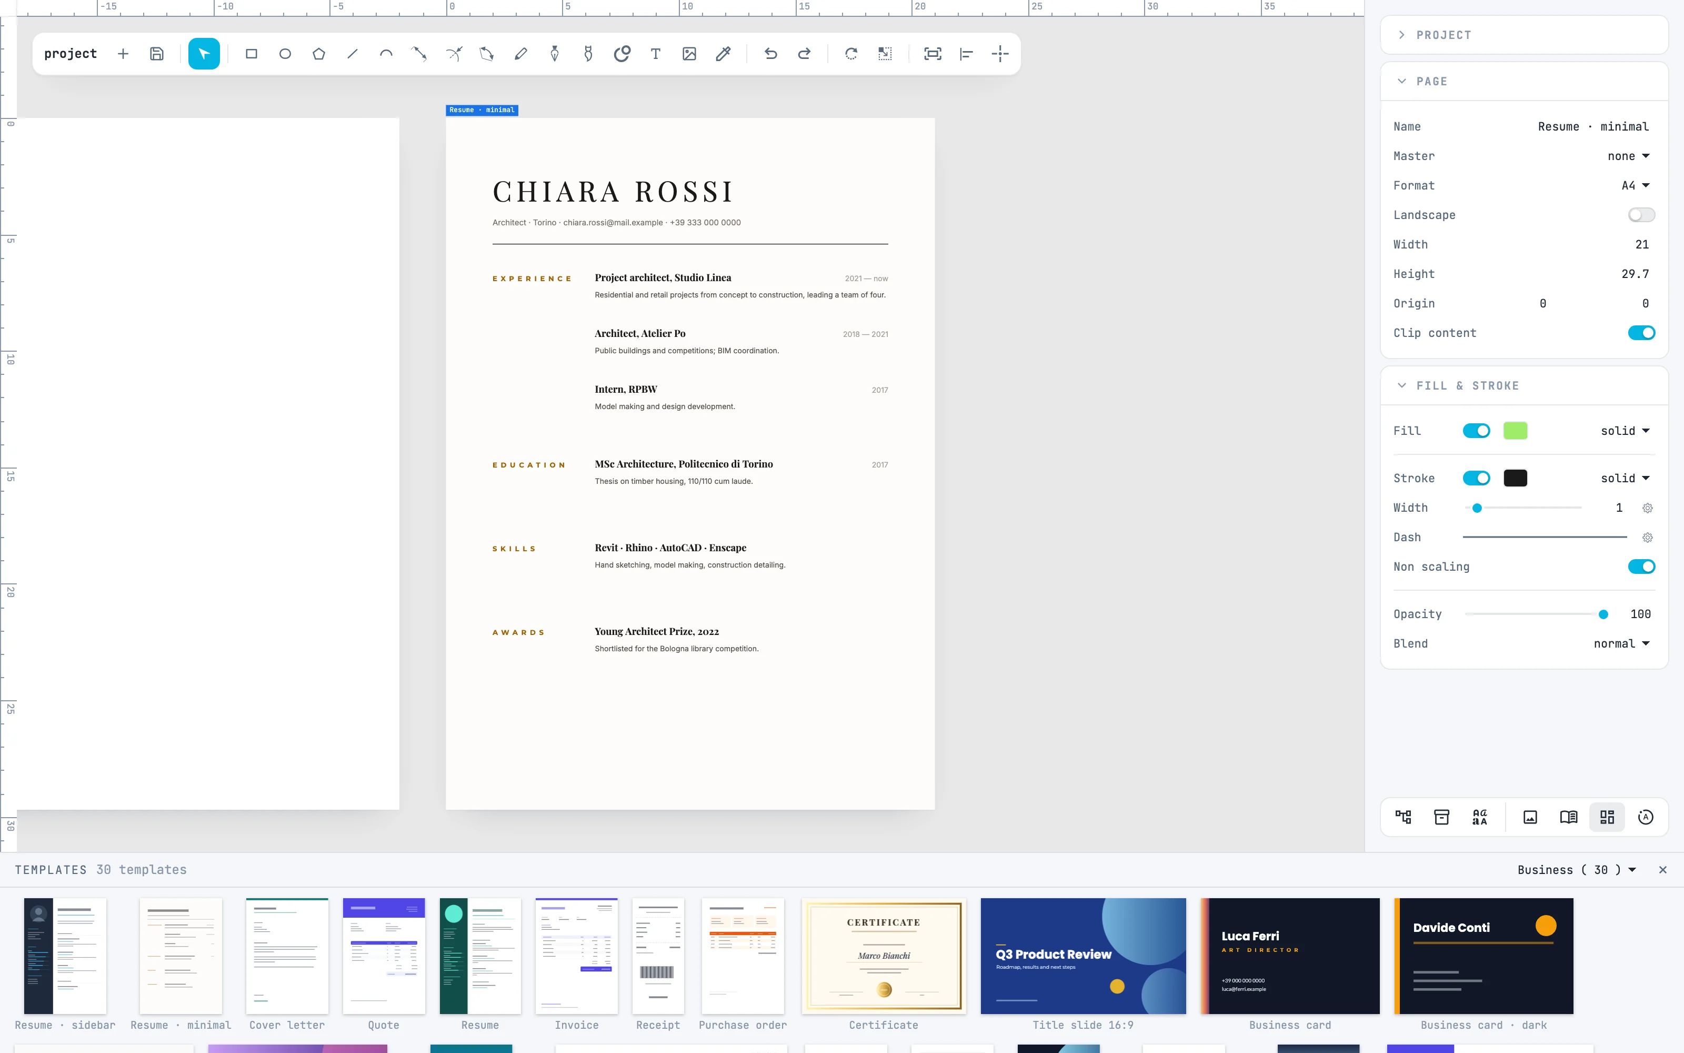Collapse the PAGE section
Viewport: 1684px width, 1053px height.
click(x=1524, y=82)
